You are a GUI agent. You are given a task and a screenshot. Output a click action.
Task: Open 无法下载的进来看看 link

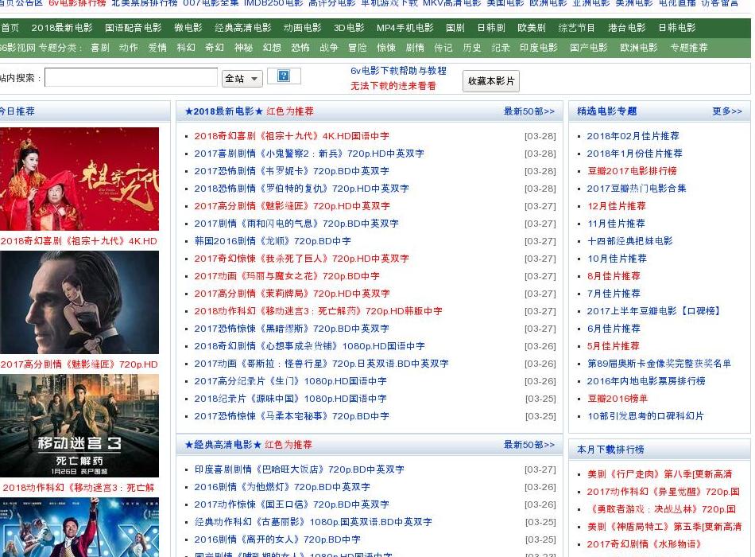pos(393,86)
